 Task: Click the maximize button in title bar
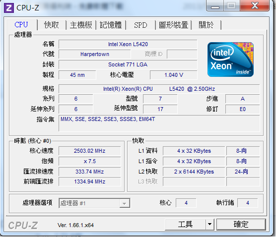point(232,5)
